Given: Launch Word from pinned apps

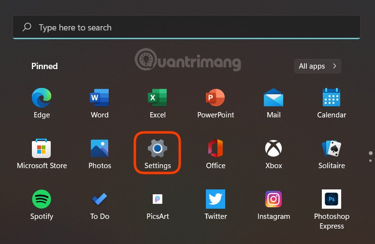Looking at the screenshot, I should 100,98.
